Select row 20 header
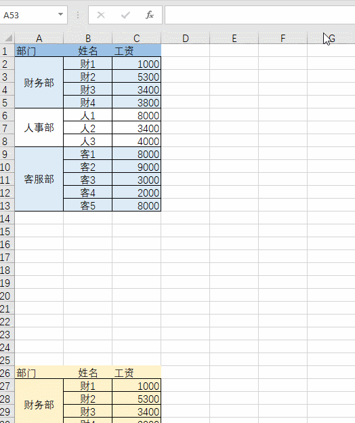 [7, 296]
